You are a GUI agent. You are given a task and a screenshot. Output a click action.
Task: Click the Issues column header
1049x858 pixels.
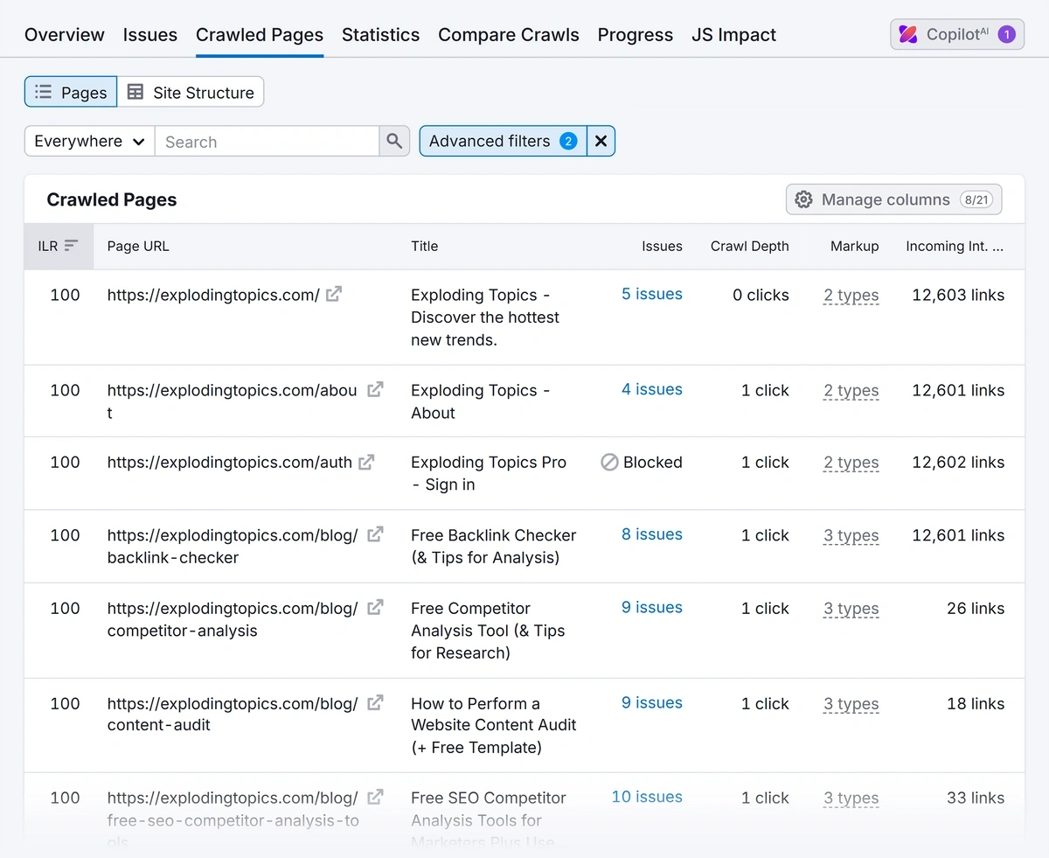662,246
